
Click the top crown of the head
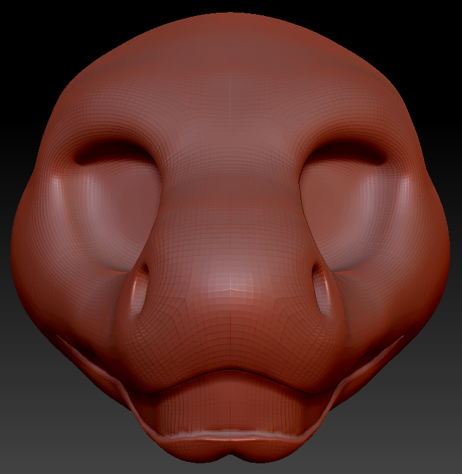pos(231,20)
